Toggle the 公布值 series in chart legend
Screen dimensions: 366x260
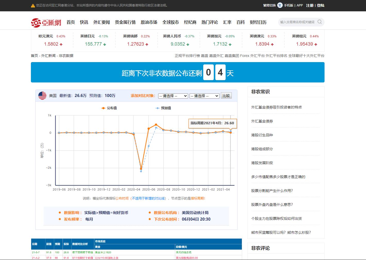click(109, 108)
